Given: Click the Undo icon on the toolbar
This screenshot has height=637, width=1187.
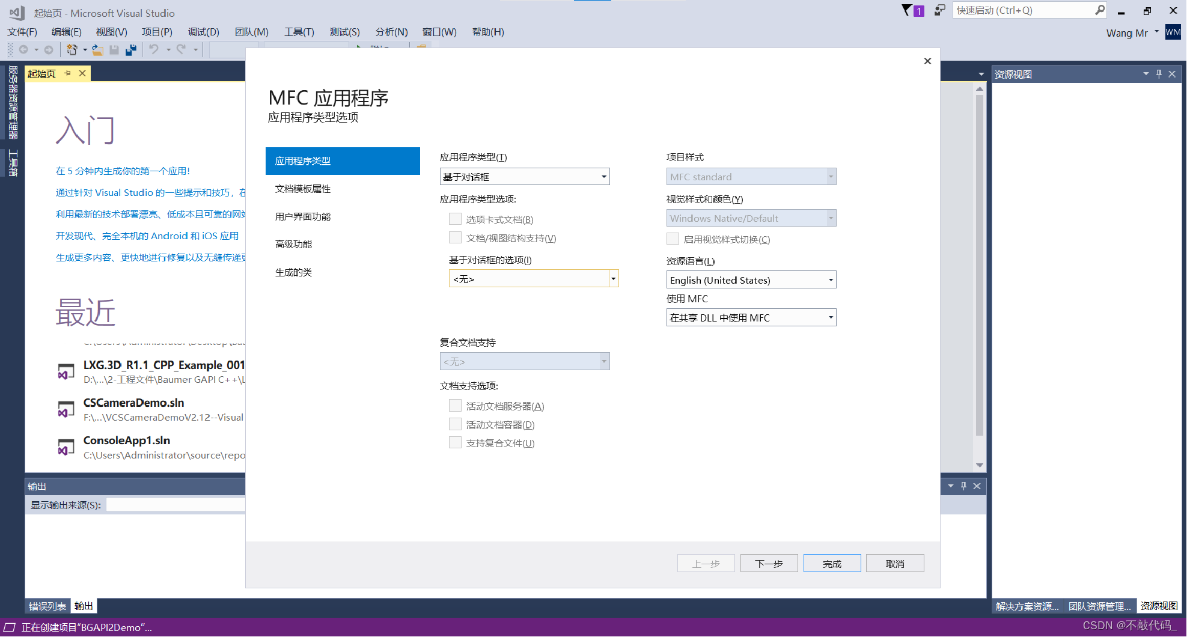Looking at the screenshot, I should click(x=153, y=50).
